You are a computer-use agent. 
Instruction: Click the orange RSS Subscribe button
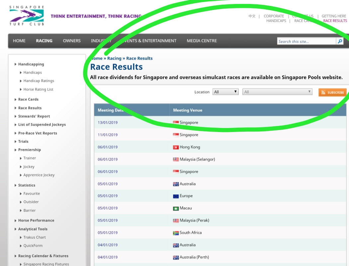point(332,93)
